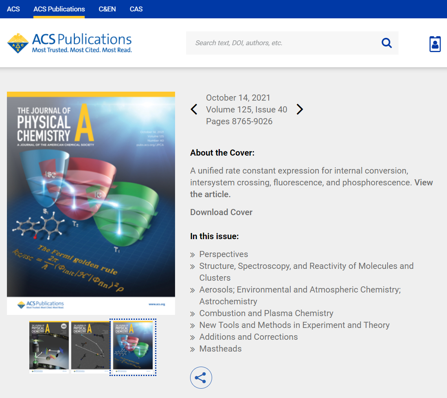The width and height of the screenshot is (447, 398).
Task: Open Combustion and Plasma Chemistry section
Action: (x=266, y=313)
